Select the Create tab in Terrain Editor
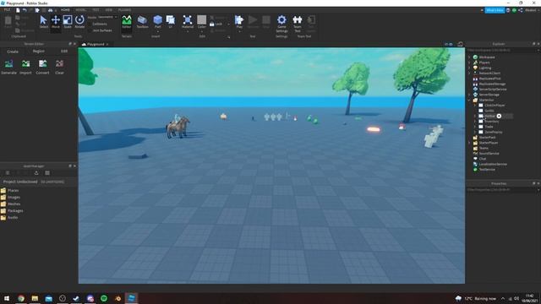Screen dimensions: 541x304 pos(13,52)
